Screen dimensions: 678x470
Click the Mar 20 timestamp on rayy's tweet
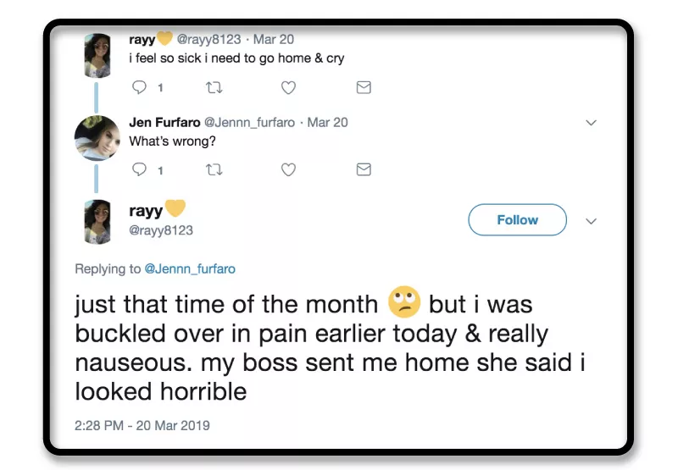coord(273,39)
